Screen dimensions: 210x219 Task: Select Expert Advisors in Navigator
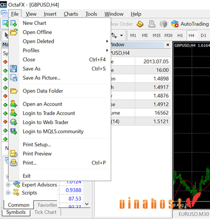click(x=39, y=185)
